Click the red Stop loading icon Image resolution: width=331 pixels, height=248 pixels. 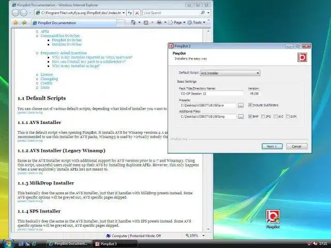tap(137, 13)
